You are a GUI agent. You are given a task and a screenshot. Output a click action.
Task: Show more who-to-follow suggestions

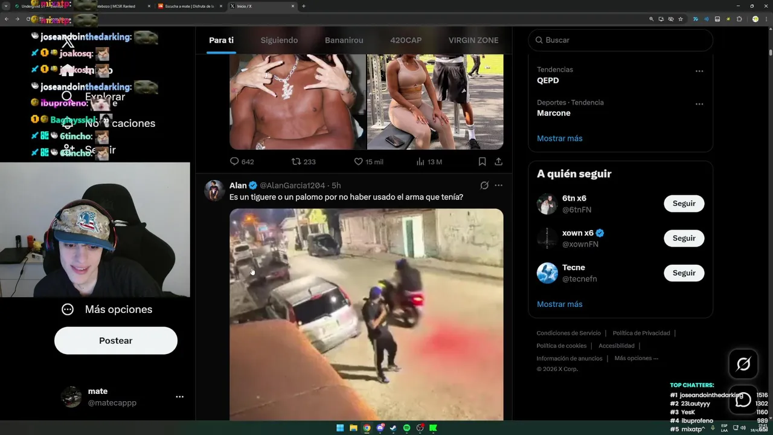560,304
